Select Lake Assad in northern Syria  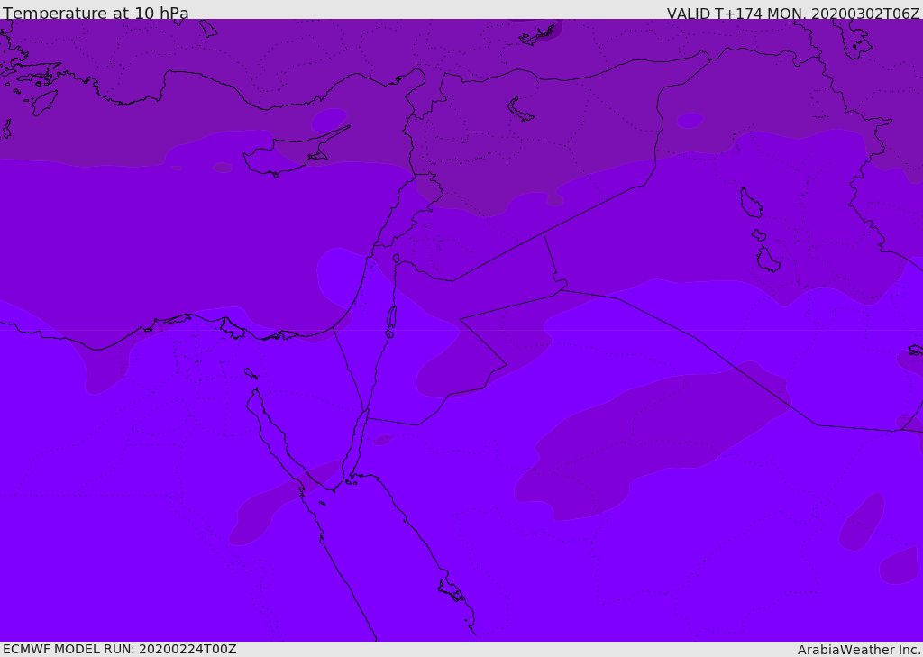[521, 110]
